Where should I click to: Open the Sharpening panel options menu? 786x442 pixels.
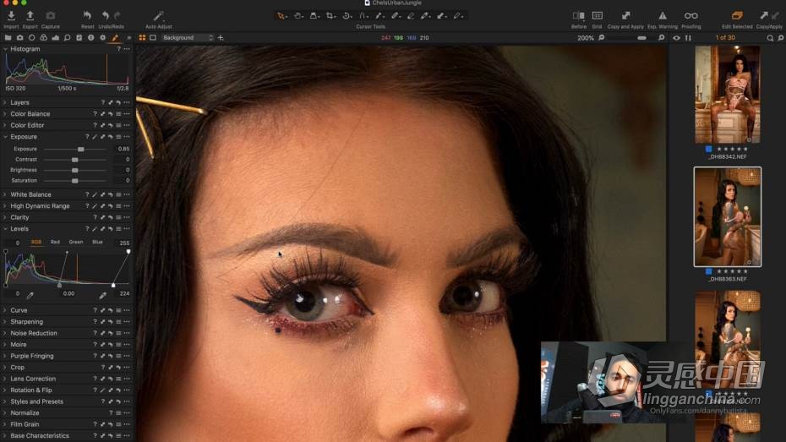click(127, 322)
